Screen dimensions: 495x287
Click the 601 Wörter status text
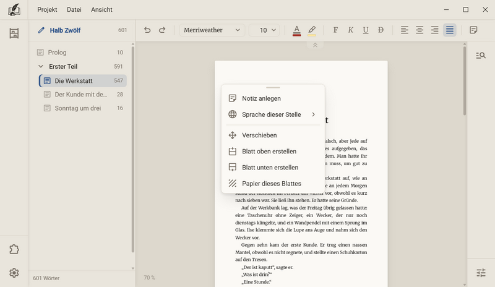(x=46, y=278)
